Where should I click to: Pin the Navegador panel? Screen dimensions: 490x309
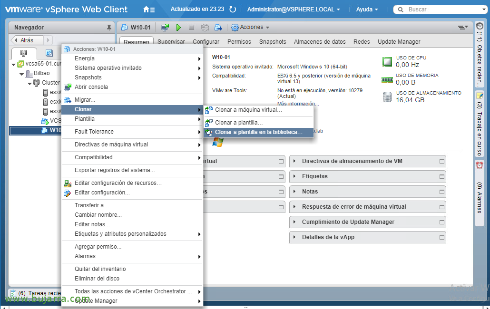[109, 28]
